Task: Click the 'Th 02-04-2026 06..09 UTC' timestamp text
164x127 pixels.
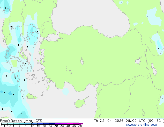Action: [x=120, y=121]
